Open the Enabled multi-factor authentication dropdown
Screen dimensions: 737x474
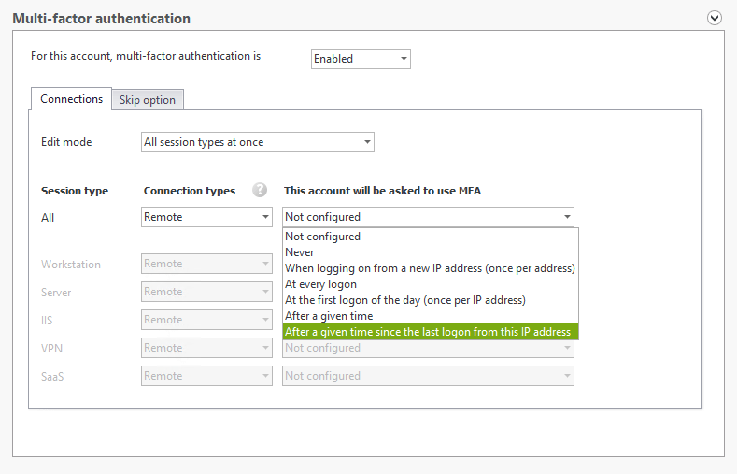[x=361, y=59]
